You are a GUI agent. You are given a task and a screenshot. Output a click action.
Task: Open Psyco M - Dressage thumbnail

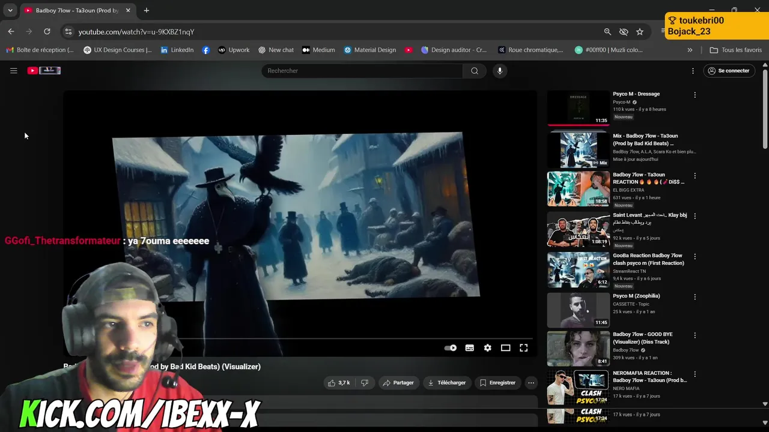coord(578,107)
